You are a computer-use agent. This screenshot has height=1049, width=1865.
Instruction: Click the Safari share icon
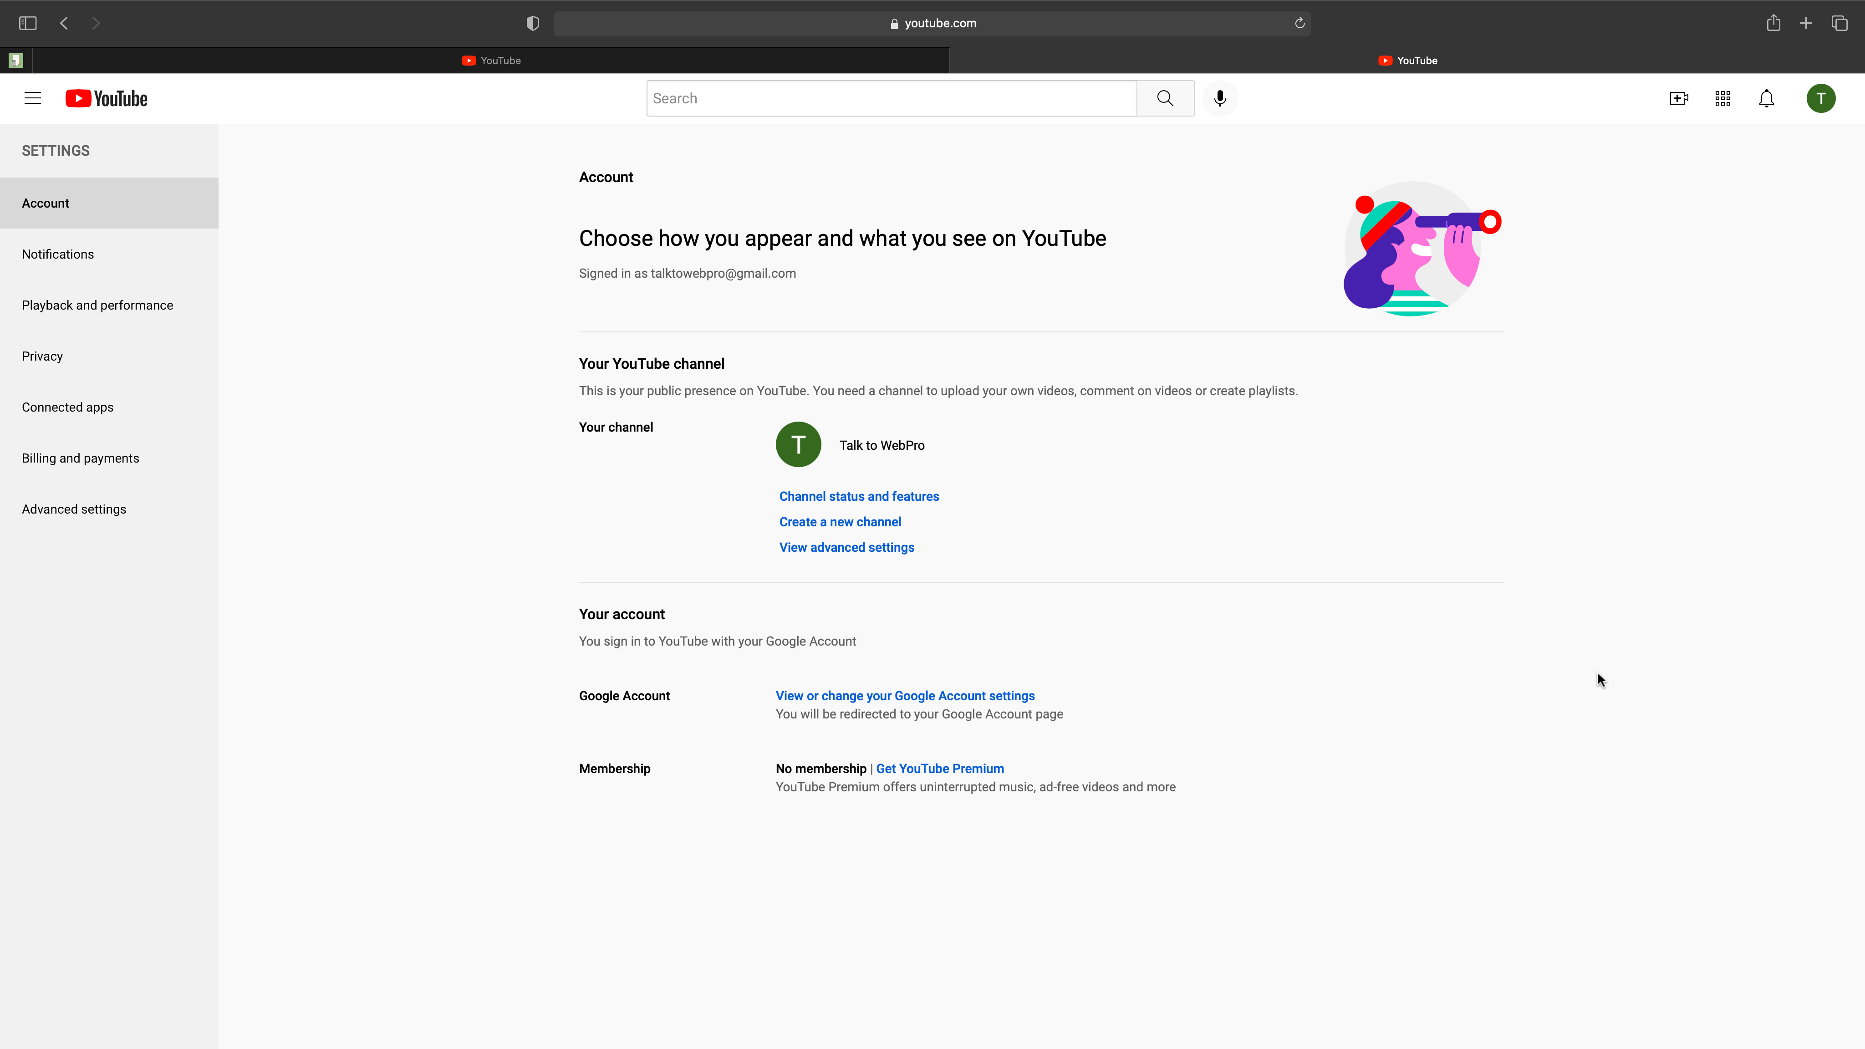(1773, 23)
